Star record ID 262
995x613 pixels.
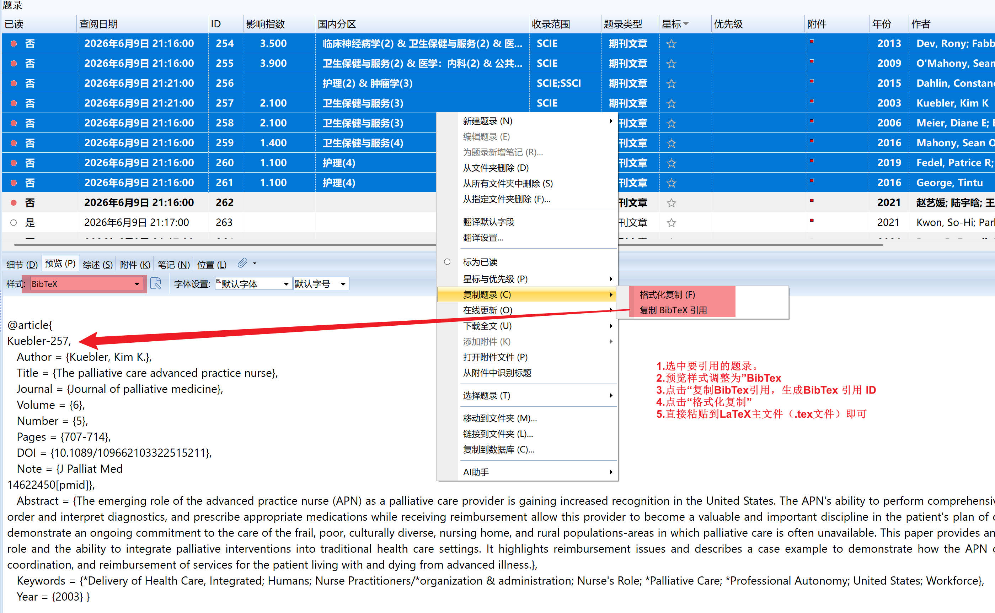point(671,203)
